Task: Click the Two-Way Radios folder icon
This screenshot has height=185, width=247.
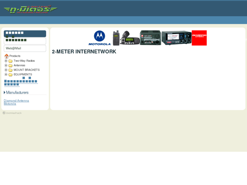Action: point(11,61)
